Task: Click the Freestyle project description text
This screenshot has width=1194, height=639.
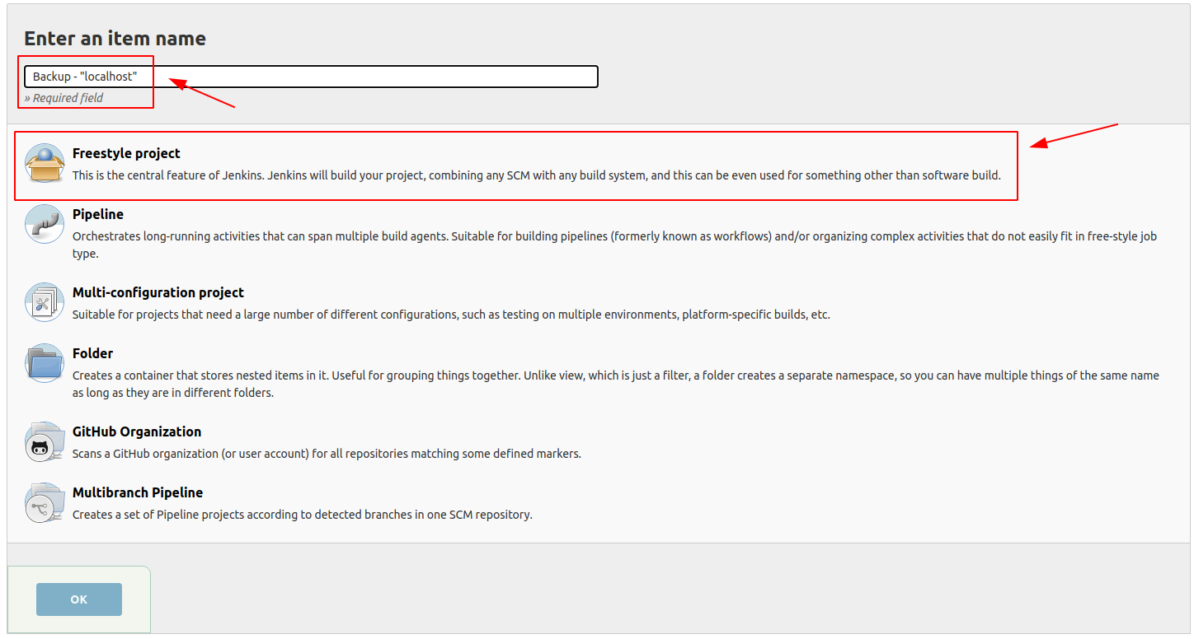Action: [x=536, y=175]
